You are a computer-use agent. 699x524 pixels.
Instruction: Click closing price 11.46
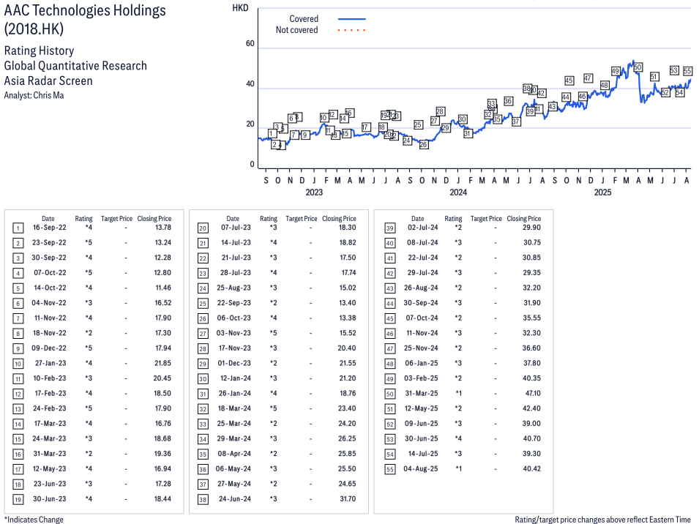(163, 288)
